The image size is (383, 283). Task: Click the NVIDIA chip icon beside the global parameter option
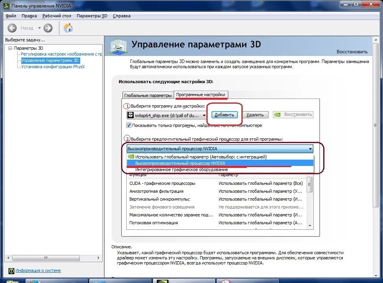pyautogui.click(x=131, y=156)
